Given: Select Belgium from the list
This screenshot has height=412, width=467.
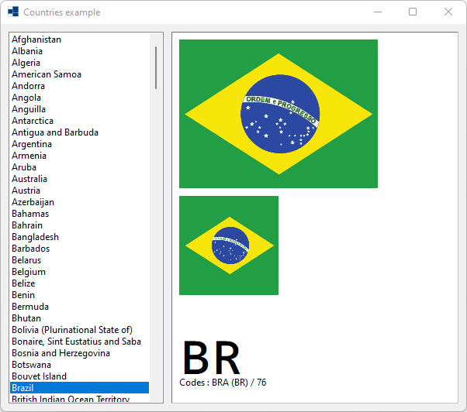Looking at the screenshot, I should point(80,271).
